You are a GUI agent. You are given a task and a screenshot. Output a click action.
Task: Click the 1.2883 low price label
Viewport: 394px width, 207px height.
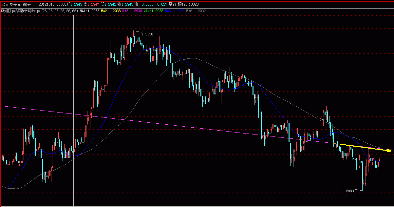click(x=348, y=191)
